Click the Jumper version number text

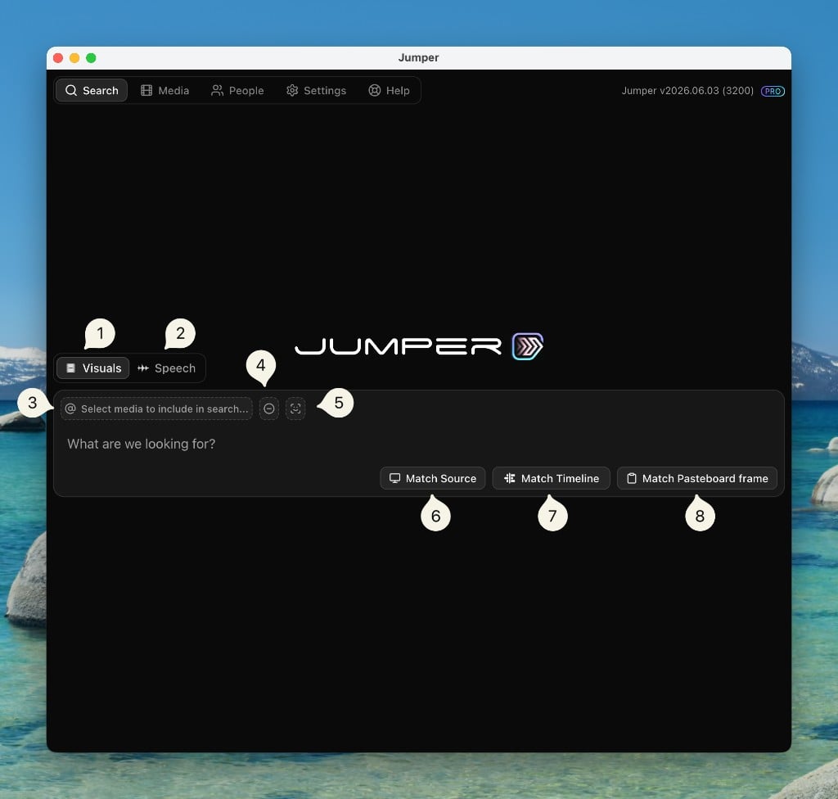pyautogui.click(x=687, y=90)
